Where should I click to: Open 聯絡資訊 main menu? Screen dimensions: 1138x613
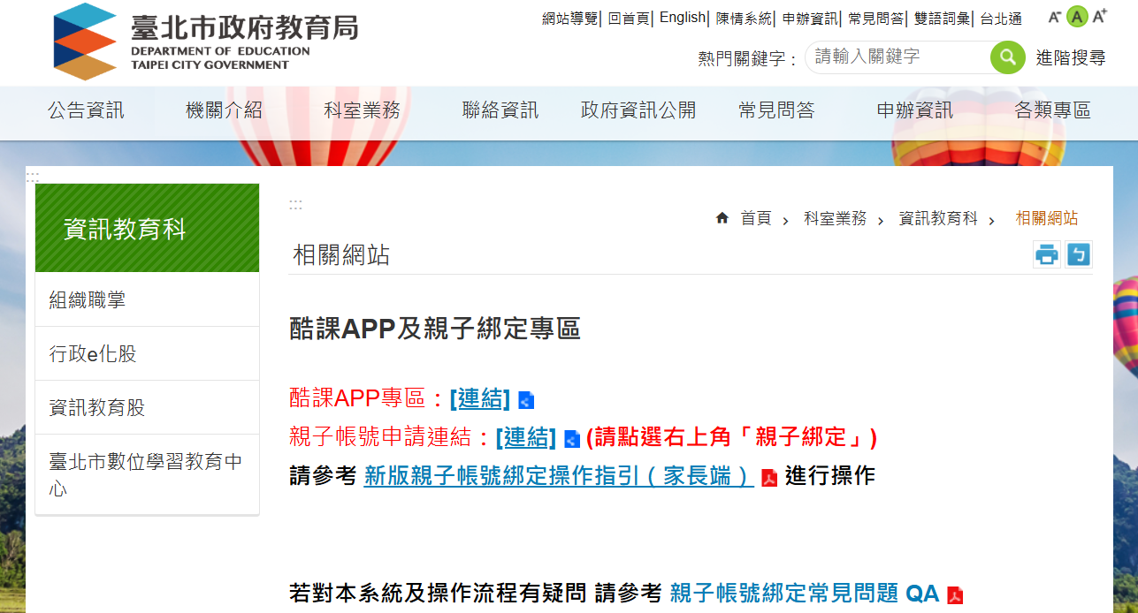click(x=500, y=110)
